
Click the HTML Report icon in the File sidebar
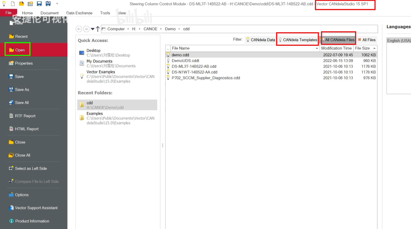pyautogui.click(x=11, y=129)
